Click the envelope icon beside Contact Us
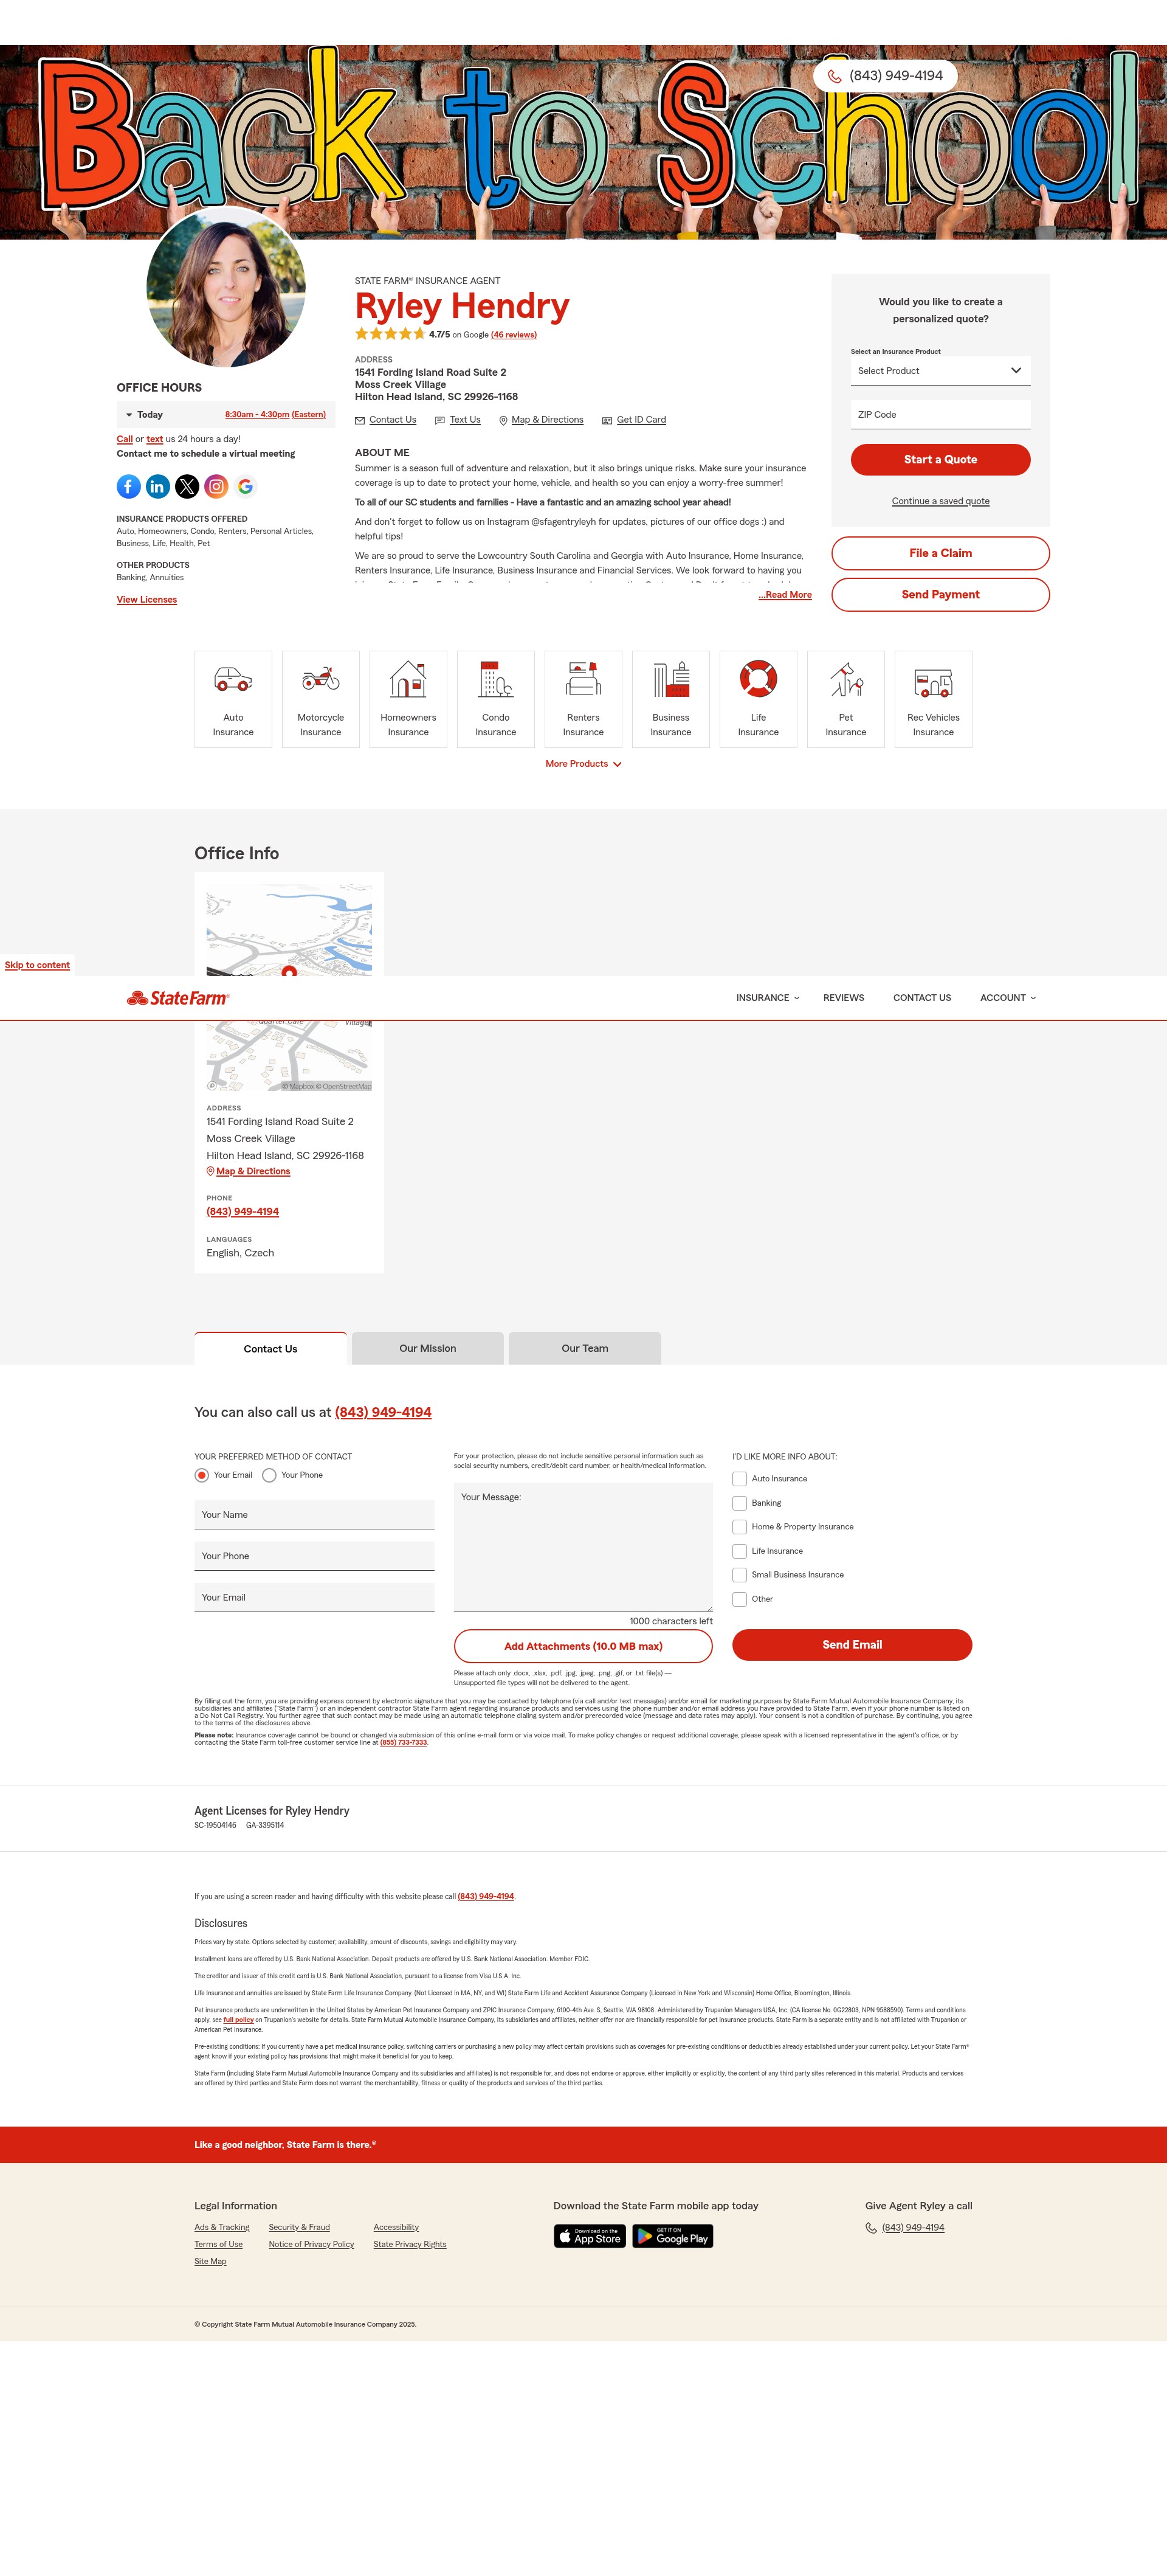The width and height of the screenshot is (1167, 2576). [x=360, y=420]
